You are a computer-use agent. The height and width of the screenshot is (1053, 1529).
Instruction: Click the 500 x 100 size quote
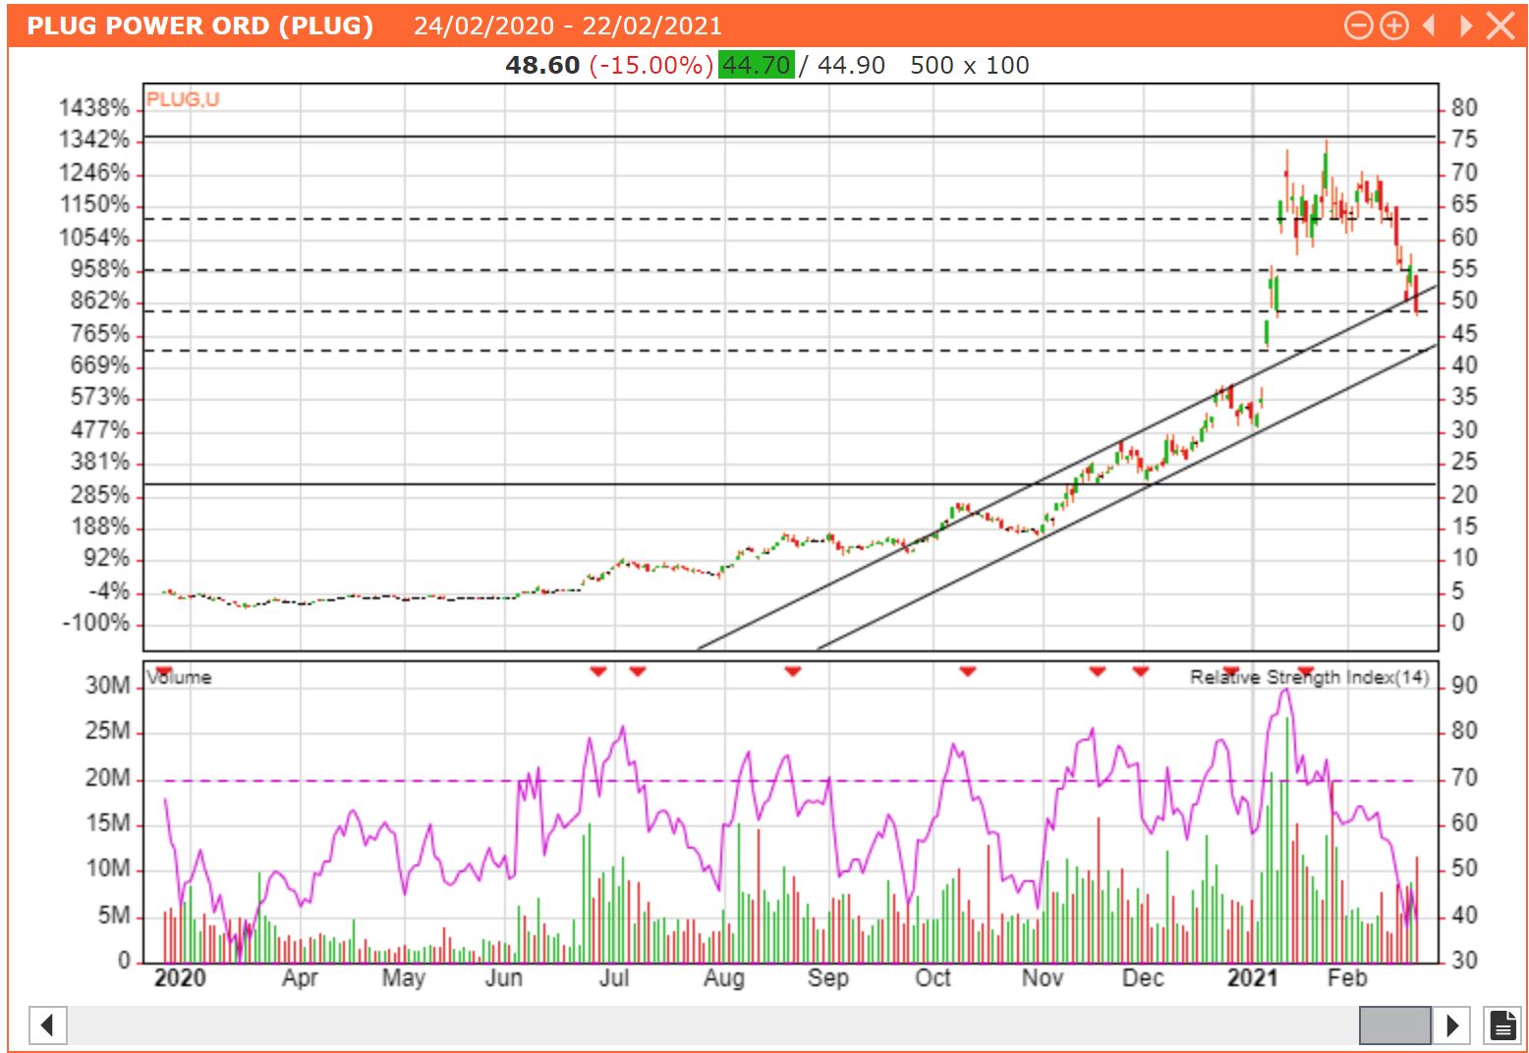[970, 65]
